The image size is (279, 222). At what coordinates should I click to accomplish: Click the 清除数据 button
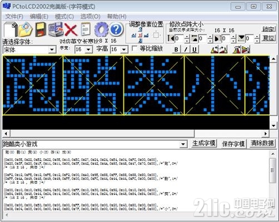click(262, 143)
